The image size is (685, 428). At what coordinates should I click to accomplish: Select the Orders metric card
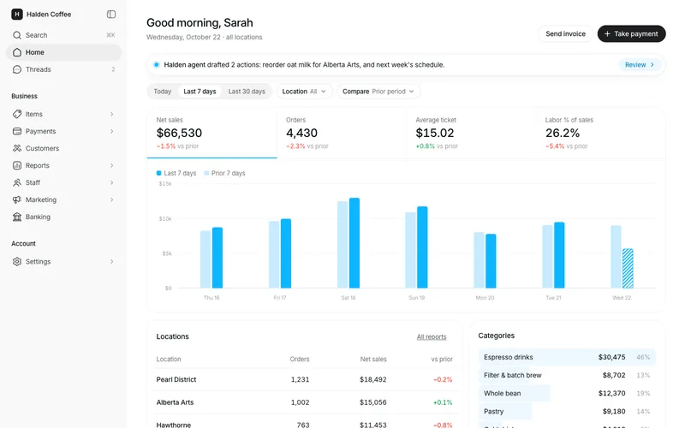(x=342, y=134)
